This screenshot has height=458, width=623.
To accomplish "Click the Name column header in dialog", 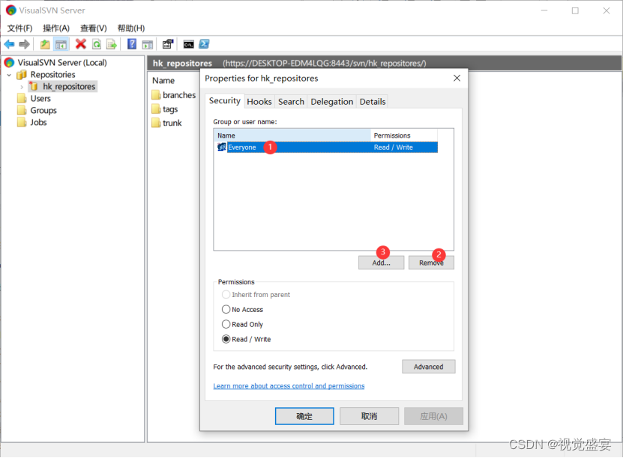I will 292,135.
